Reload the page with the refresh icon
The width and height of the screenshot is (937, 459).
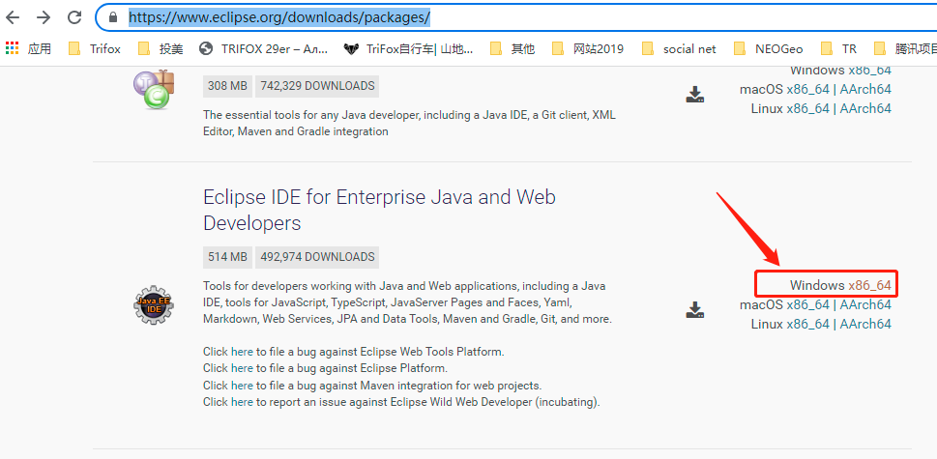tap(74, 17)
